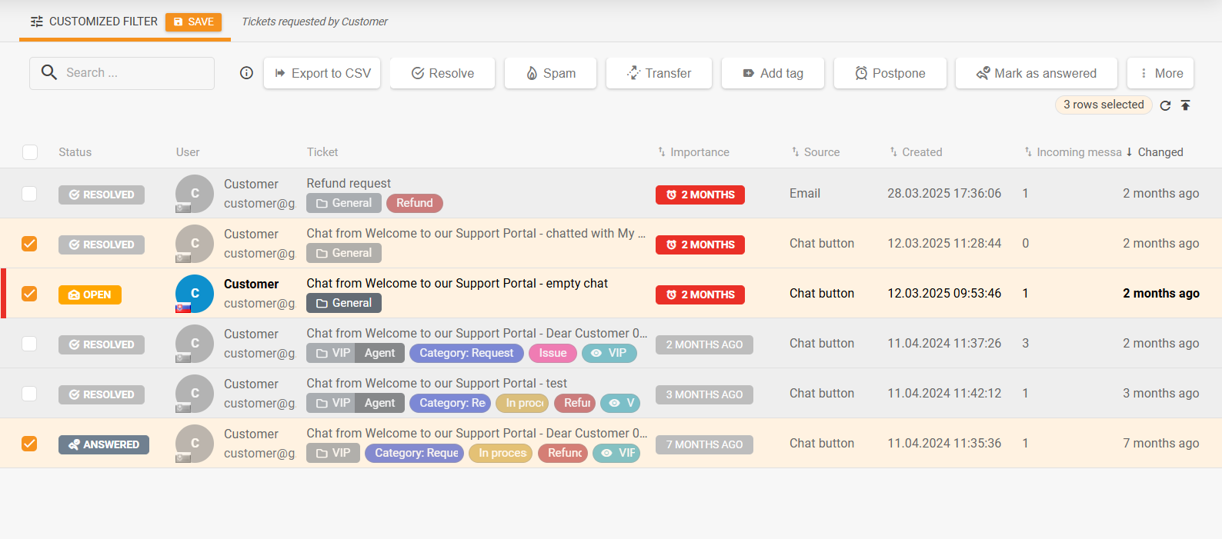Save the customized filter
This screenshot has width=1222, height=539.
tap(193, 22)
